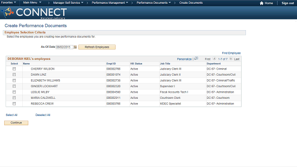Expand the Main Menu dropdown
This screenshot has height=167, width=297.
(32, 3)
